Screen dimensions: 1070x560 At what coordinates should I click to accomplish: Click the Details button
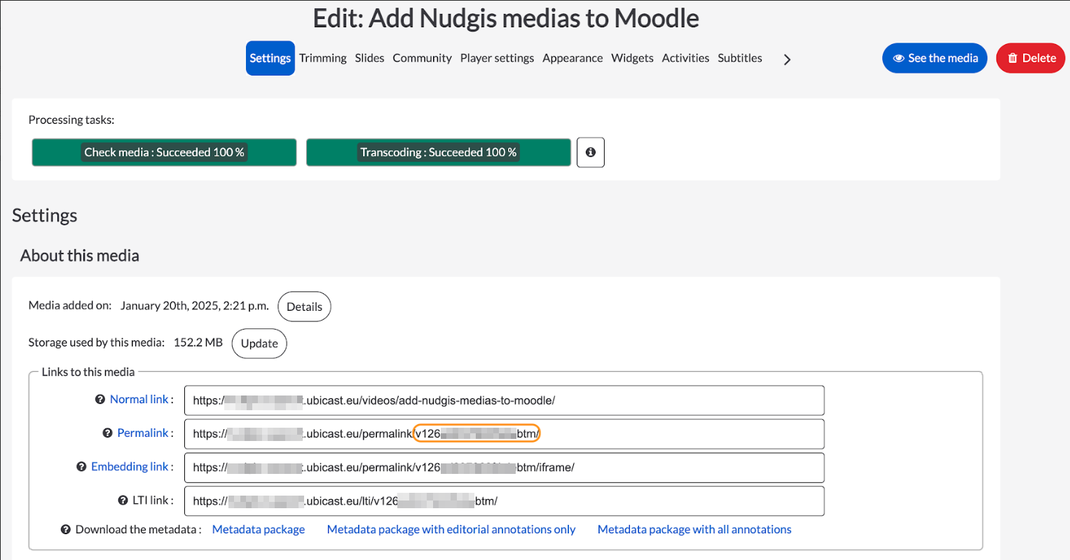click(304, 307)
